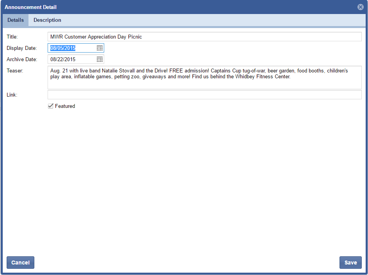Close the Announcement Detail dialog
The image size is (368, 275).
point(360,7)
